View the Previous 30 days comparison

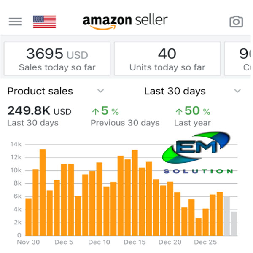125,123
